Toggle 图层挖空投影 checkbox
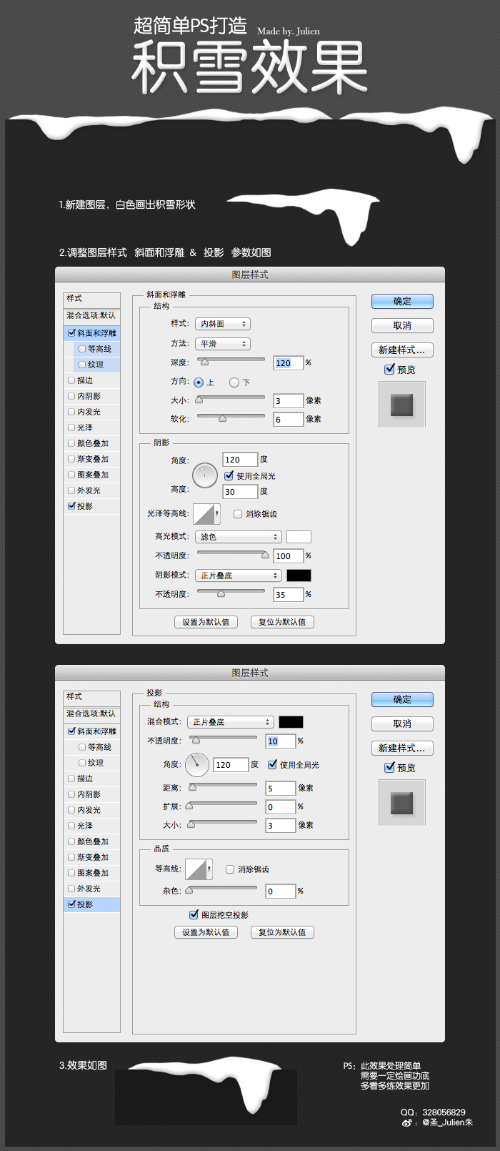Image resolution: width=500 pixels, height=1151 pixels. (x=194, y=914)
